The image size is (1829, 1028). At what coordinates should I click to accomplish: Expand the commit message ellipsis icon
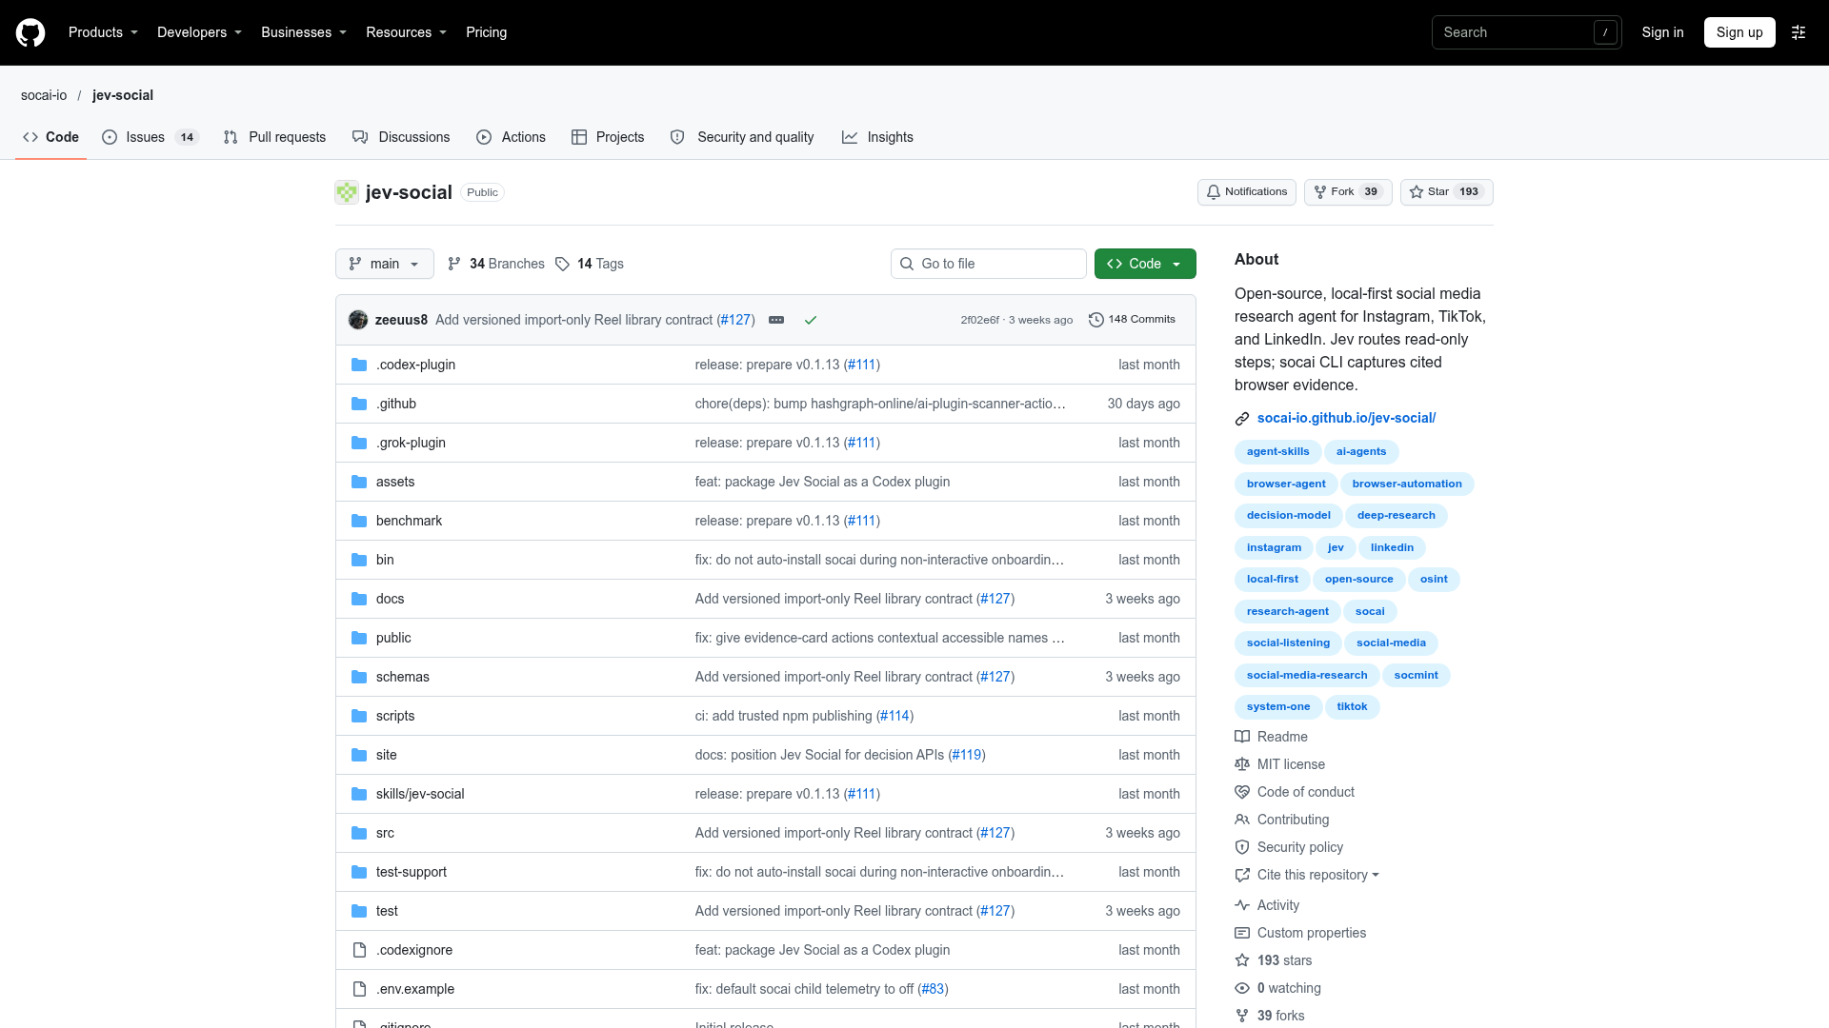click(776, 320)
